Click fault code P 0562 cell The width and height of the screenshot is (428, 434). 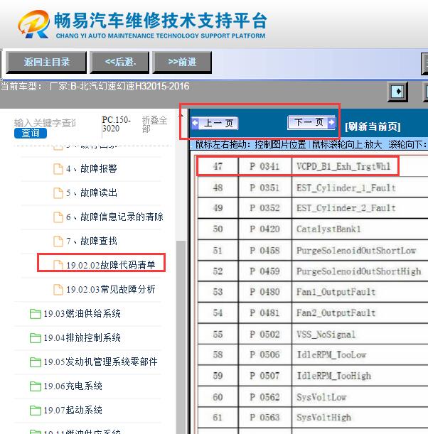pyautogui.click(x=264, y=397)
